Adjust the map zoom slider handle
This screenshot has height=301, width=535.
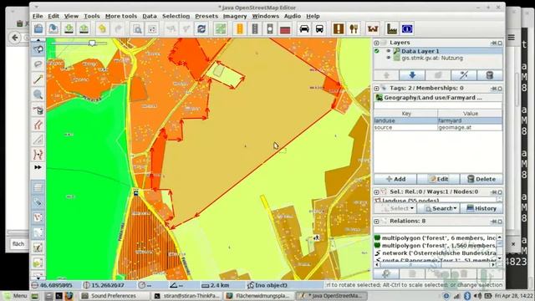[92, 43]
